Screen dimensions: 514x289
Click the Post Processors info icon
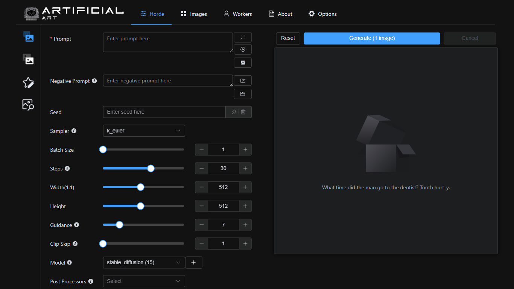(x=91, y=281)
